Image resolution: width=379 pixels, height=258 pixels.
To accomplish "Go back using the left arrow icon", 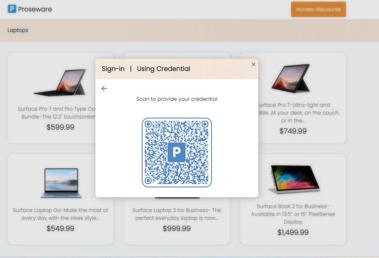I will tap(104, 88).
